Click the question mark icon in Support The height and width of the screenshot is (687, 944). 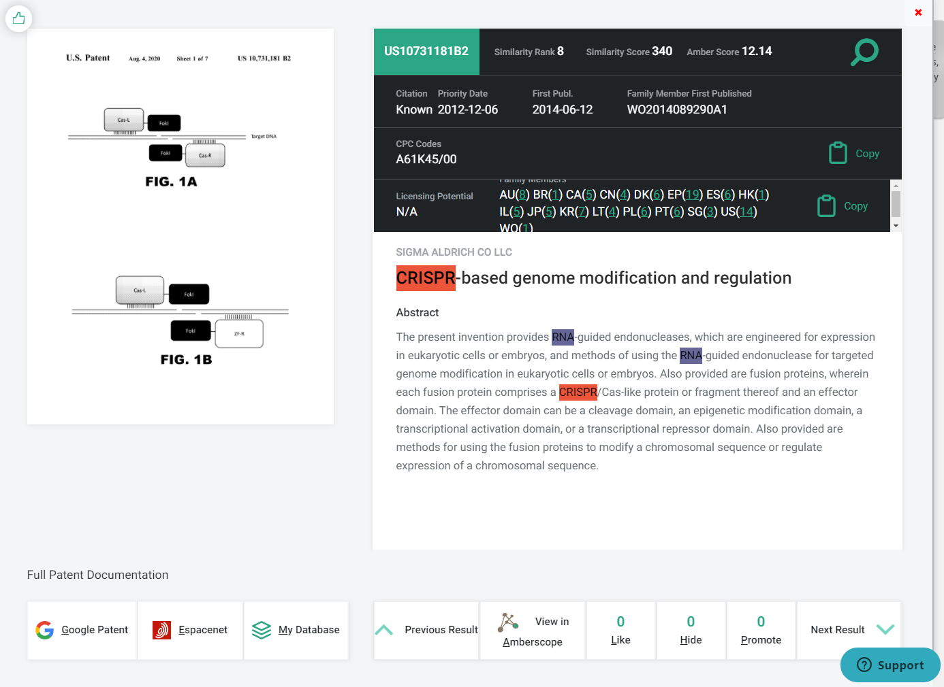click(864, 665)
